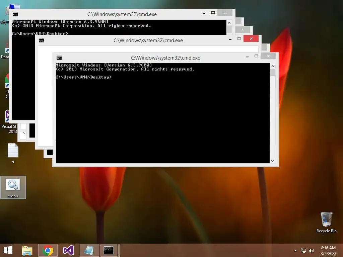This screenshot has width=343, height=257.
Task: Click the Microsoft Windows version line in back window
Action: [60, 22]
